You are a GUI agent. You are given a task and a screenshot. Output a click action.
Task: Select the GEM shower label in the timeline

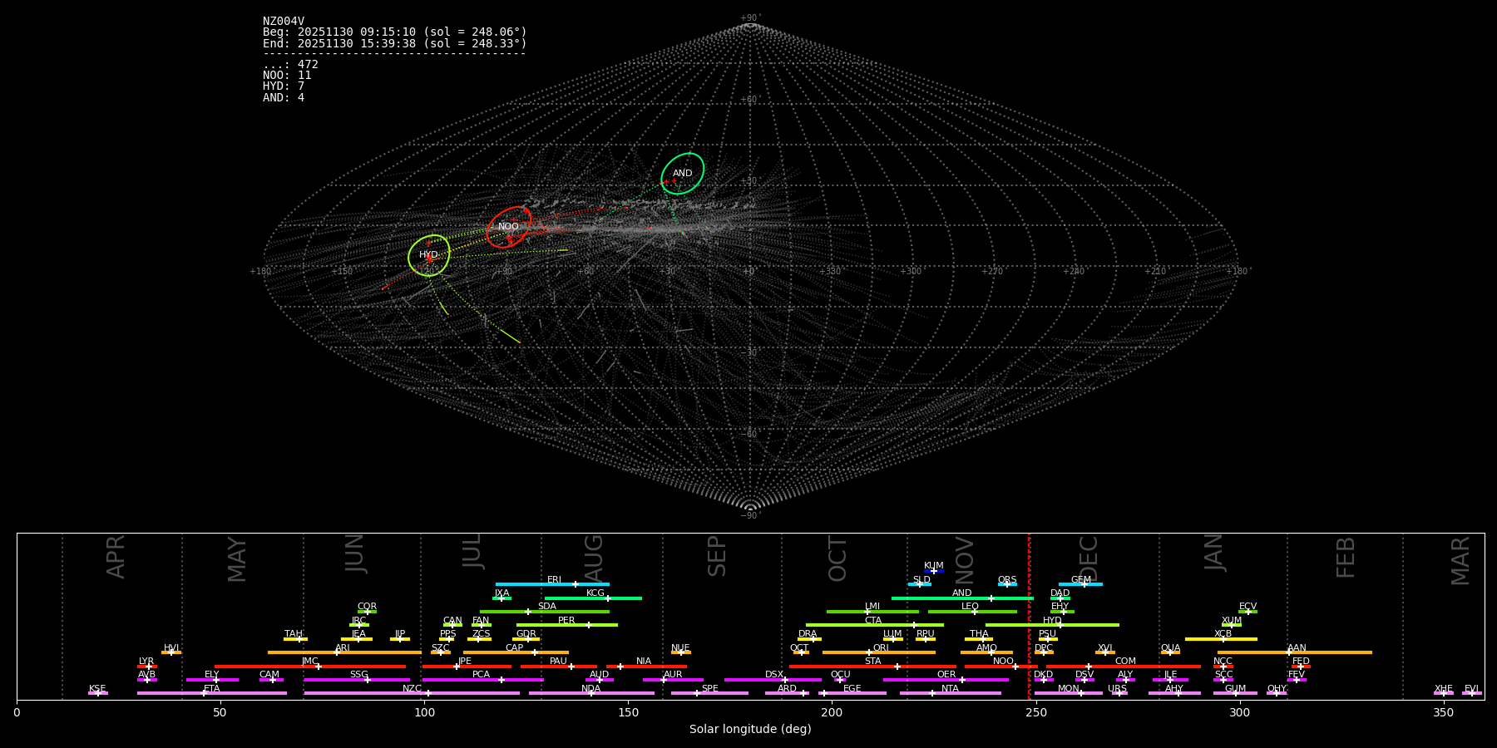[x=1081, y=580]
